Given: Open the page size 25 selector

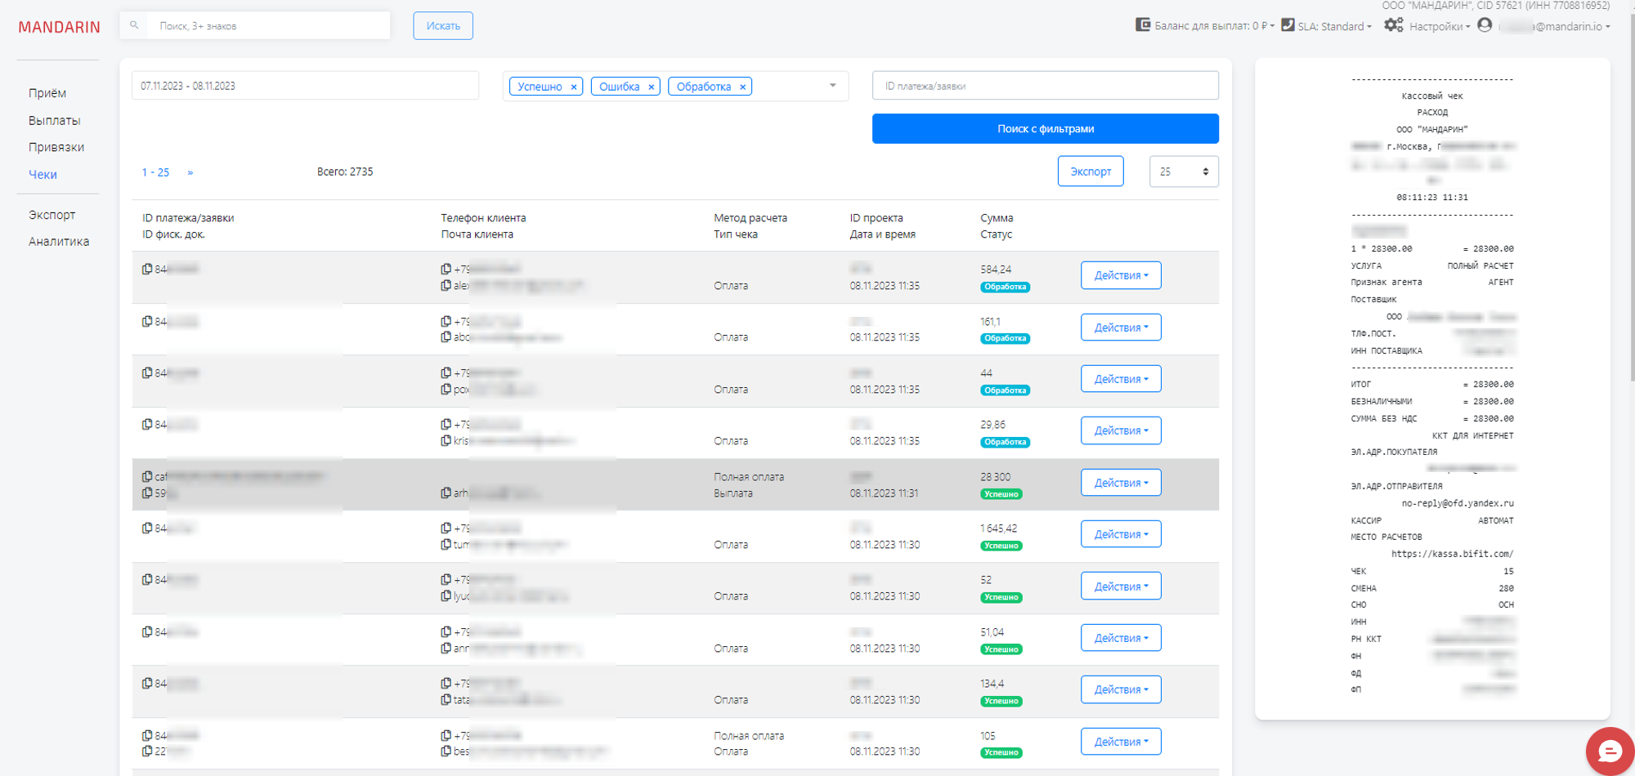Looking at the screenshot, I should click(1183, 172).
